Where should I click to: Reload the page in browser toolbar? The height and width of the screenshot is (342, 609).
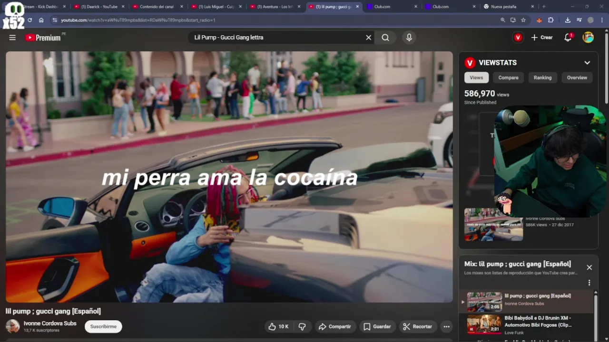pyautogui.click(x=29, y=20)
